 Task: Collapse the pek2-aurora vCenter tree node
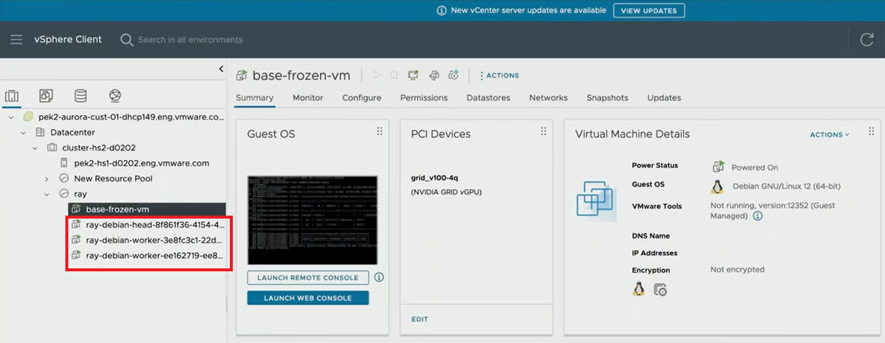tap(11, 117)
